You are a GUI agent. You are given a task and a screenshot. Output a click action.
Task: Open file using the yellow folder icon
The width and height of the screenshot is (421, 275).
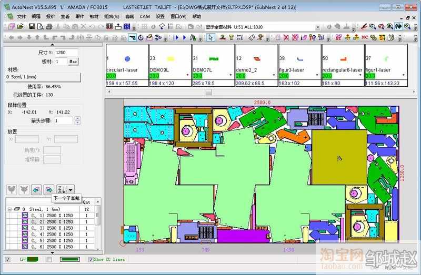[20, 27]
